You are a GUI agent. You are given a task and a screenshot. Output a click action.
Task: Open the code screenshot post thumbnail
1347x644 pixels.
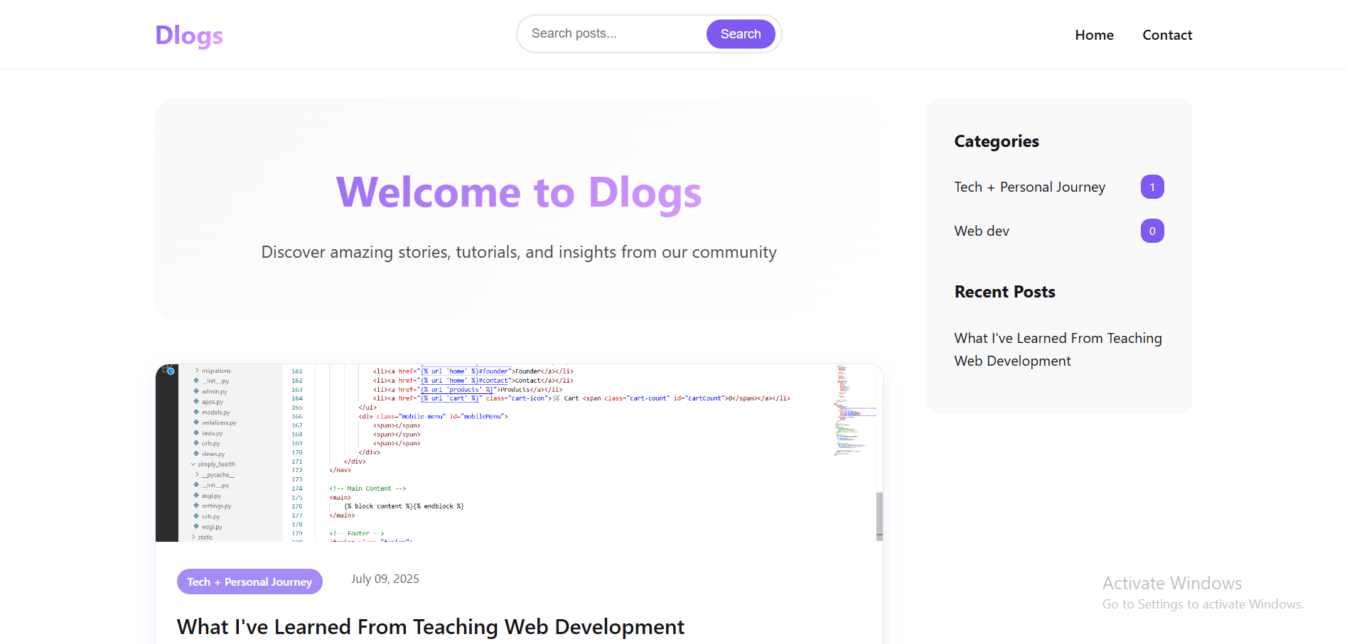point(519,453)
